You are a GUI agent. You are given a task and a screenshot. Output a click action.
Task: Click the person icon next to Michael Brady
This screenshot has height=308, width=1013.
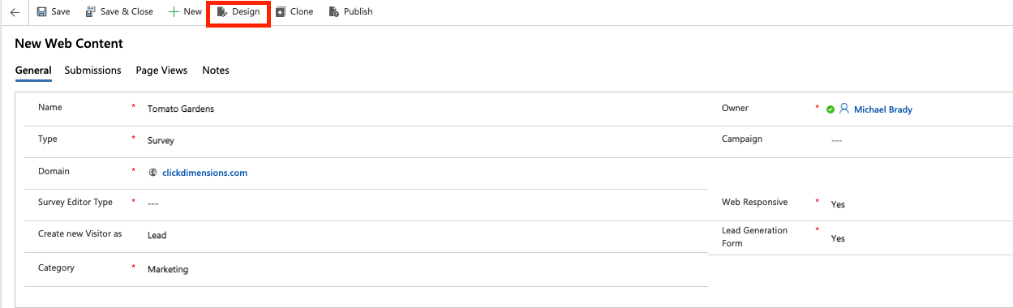click(x=844, y=109)
